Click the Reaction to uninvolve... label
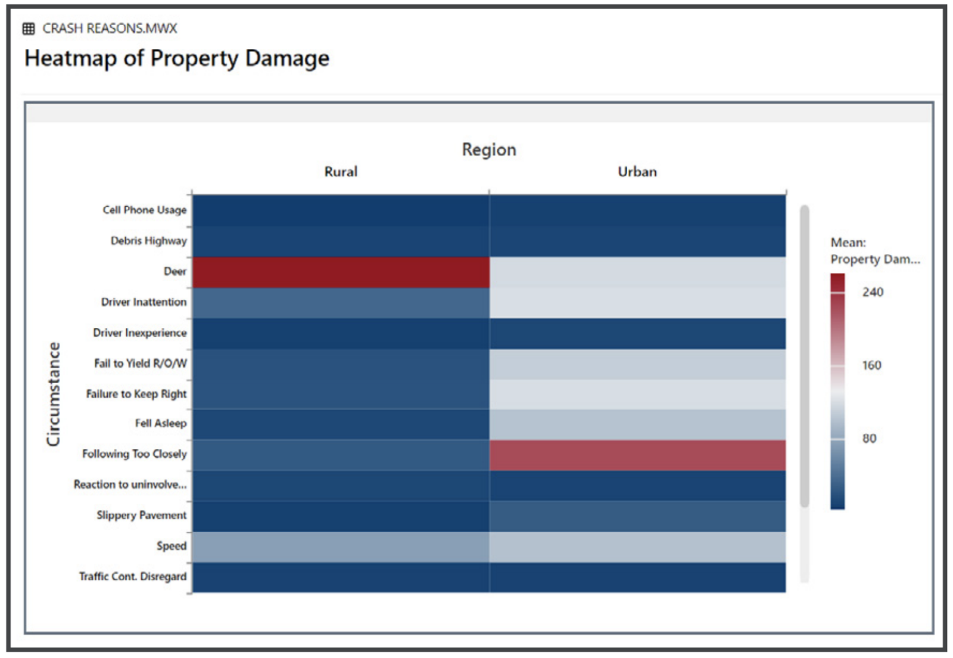953x658 pixels. pos(130,485)
